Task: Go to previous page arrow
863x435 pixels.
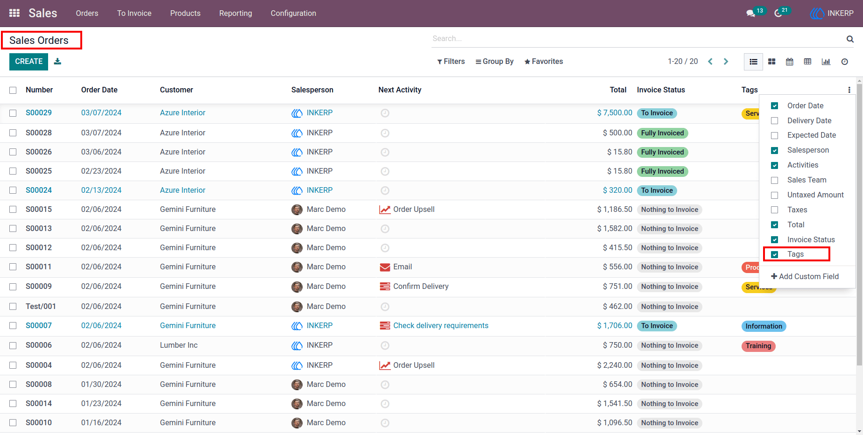Action: [x=710, y=62]
